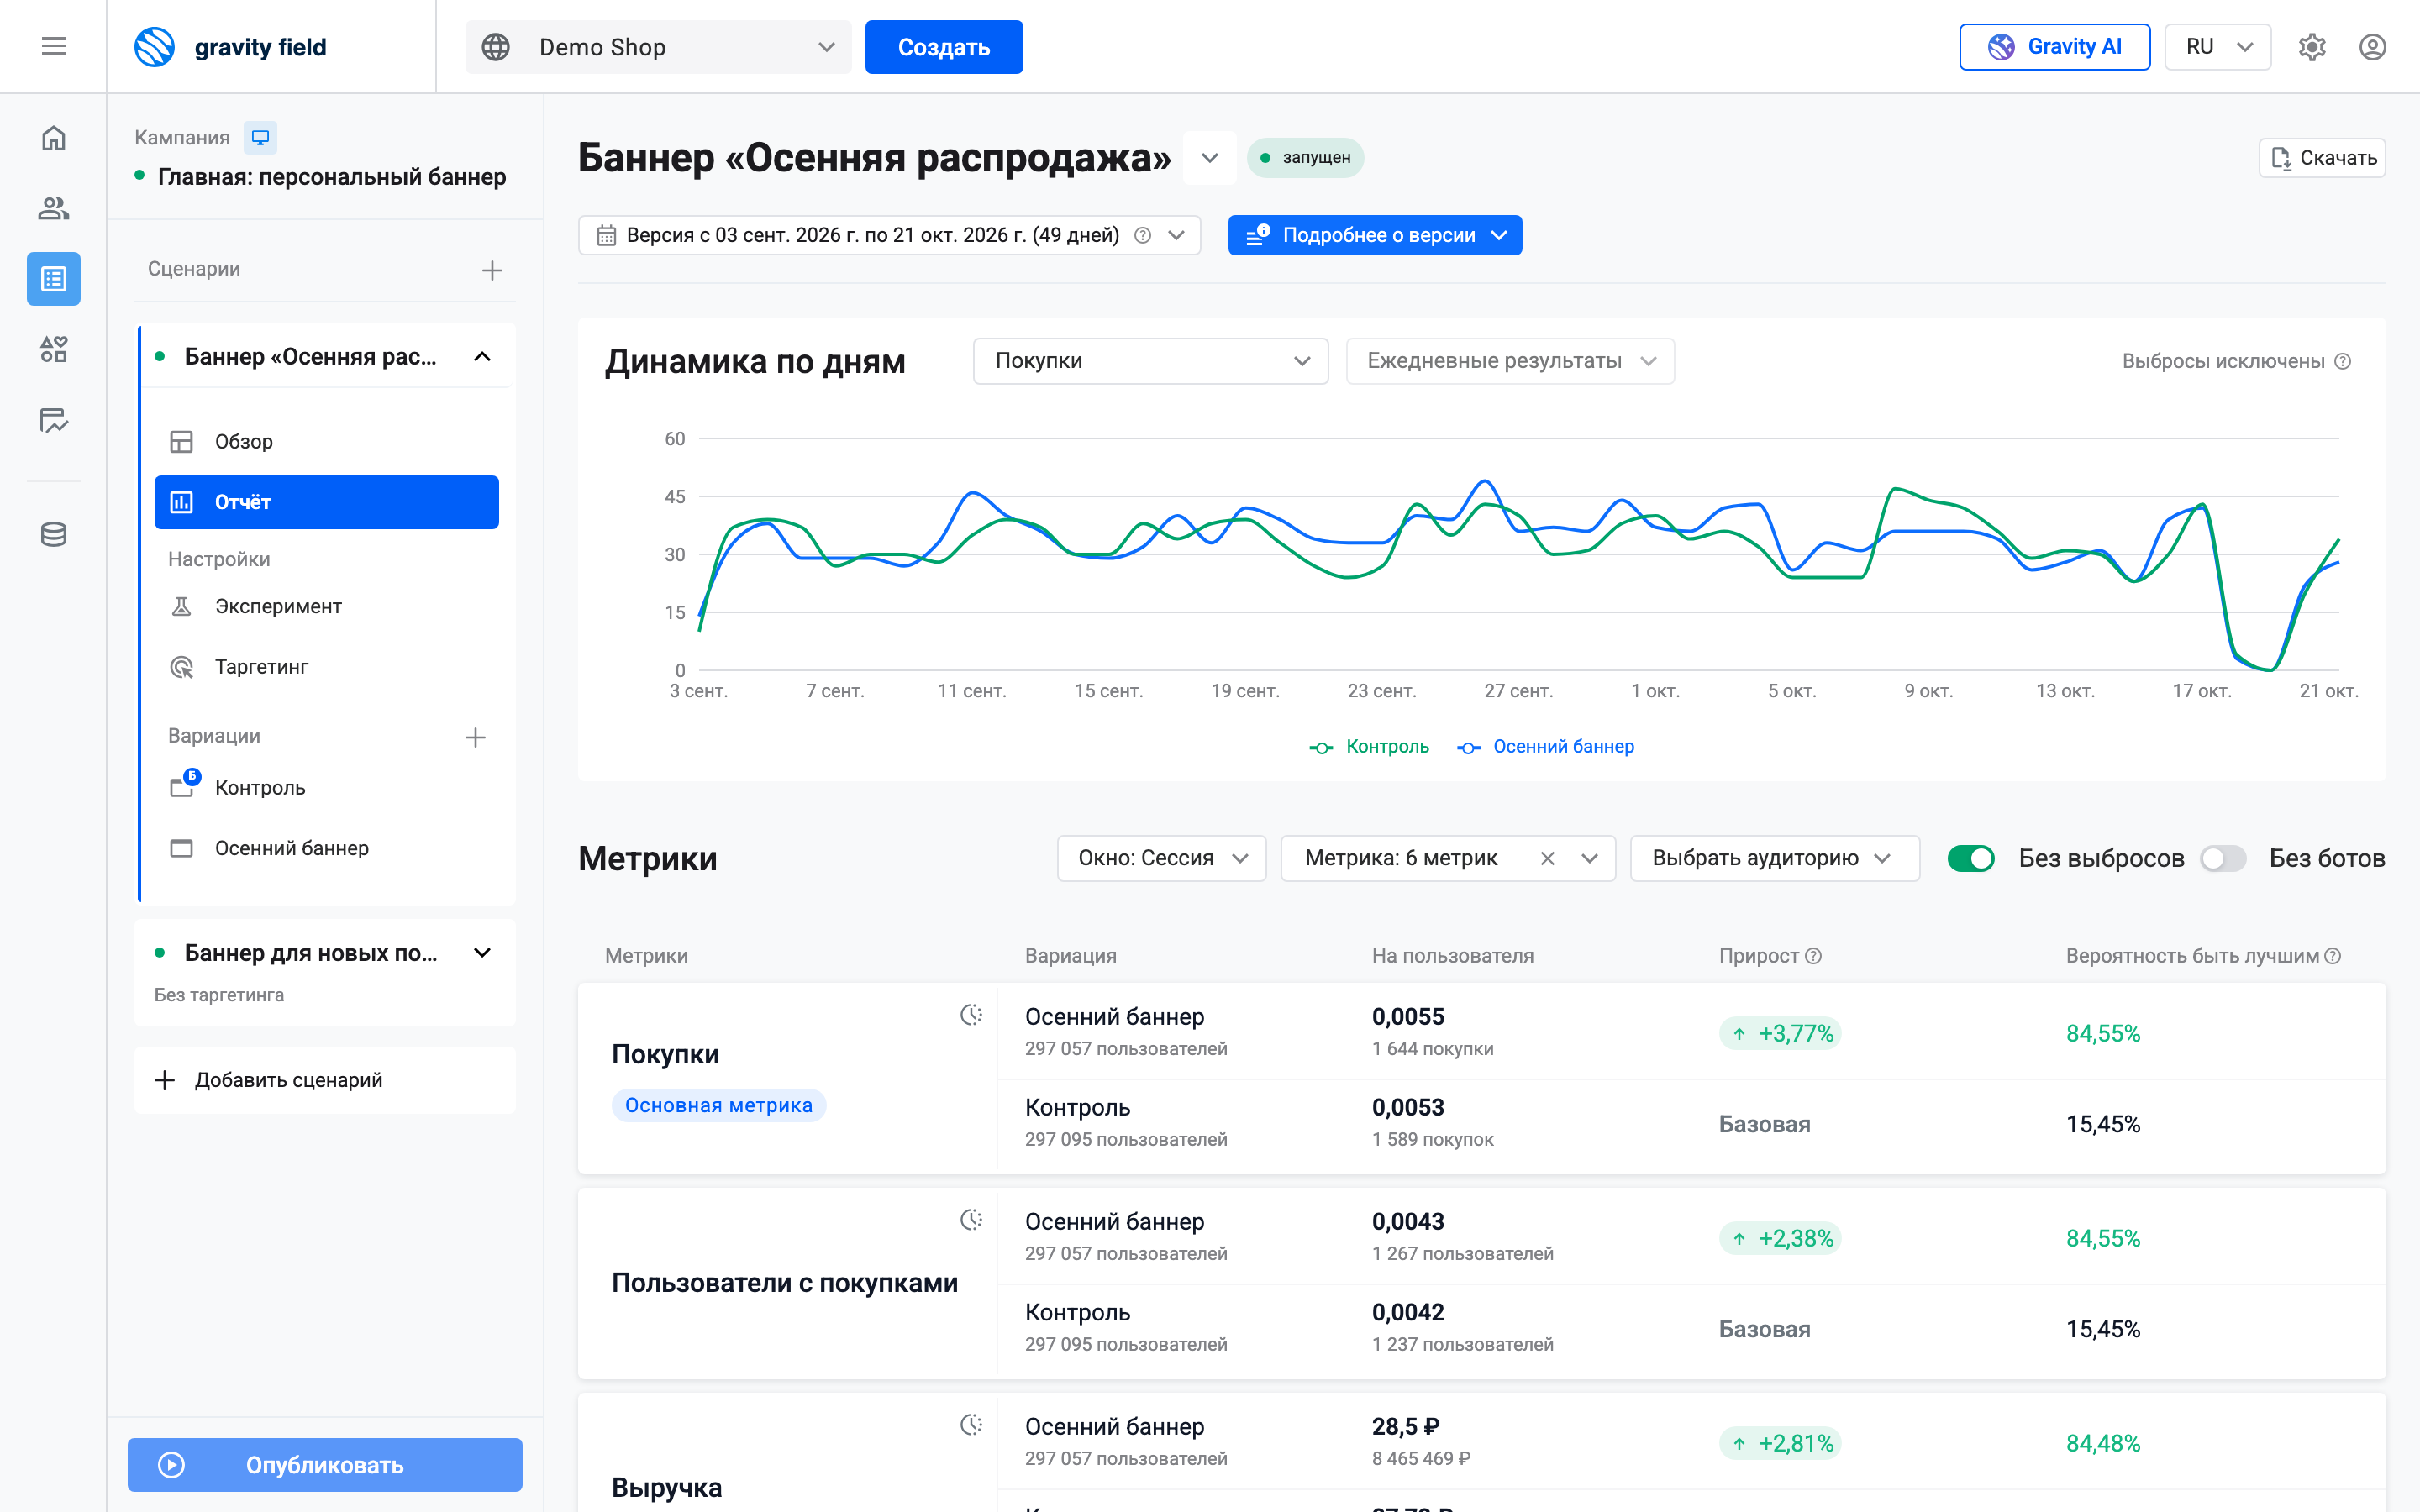Open the database sidebar icon
This screenshot has width=2420, height=1512.
pos(53,534)
